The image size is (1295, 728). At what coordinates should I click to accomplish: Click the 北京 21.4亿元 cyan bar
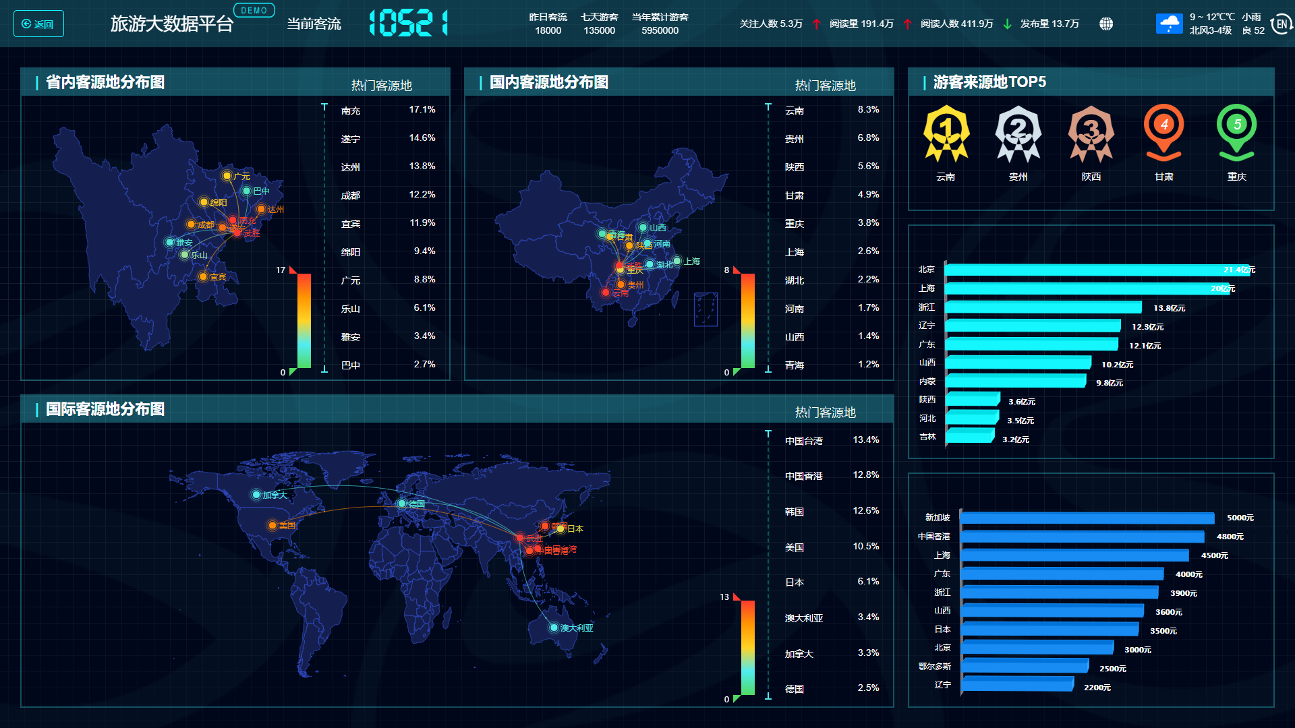click(x=1096, y=270)
